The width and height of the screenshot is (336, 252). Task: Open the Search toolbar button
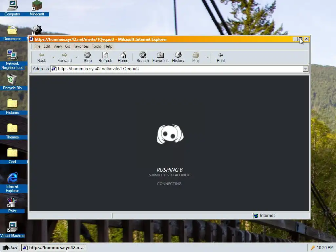click(143, 57)
